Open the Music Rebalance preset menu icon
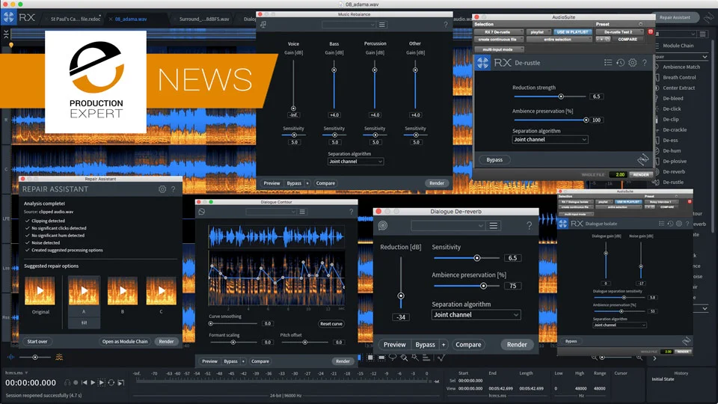This screenshot has width=718, height=404. click(x=382, y=25)
